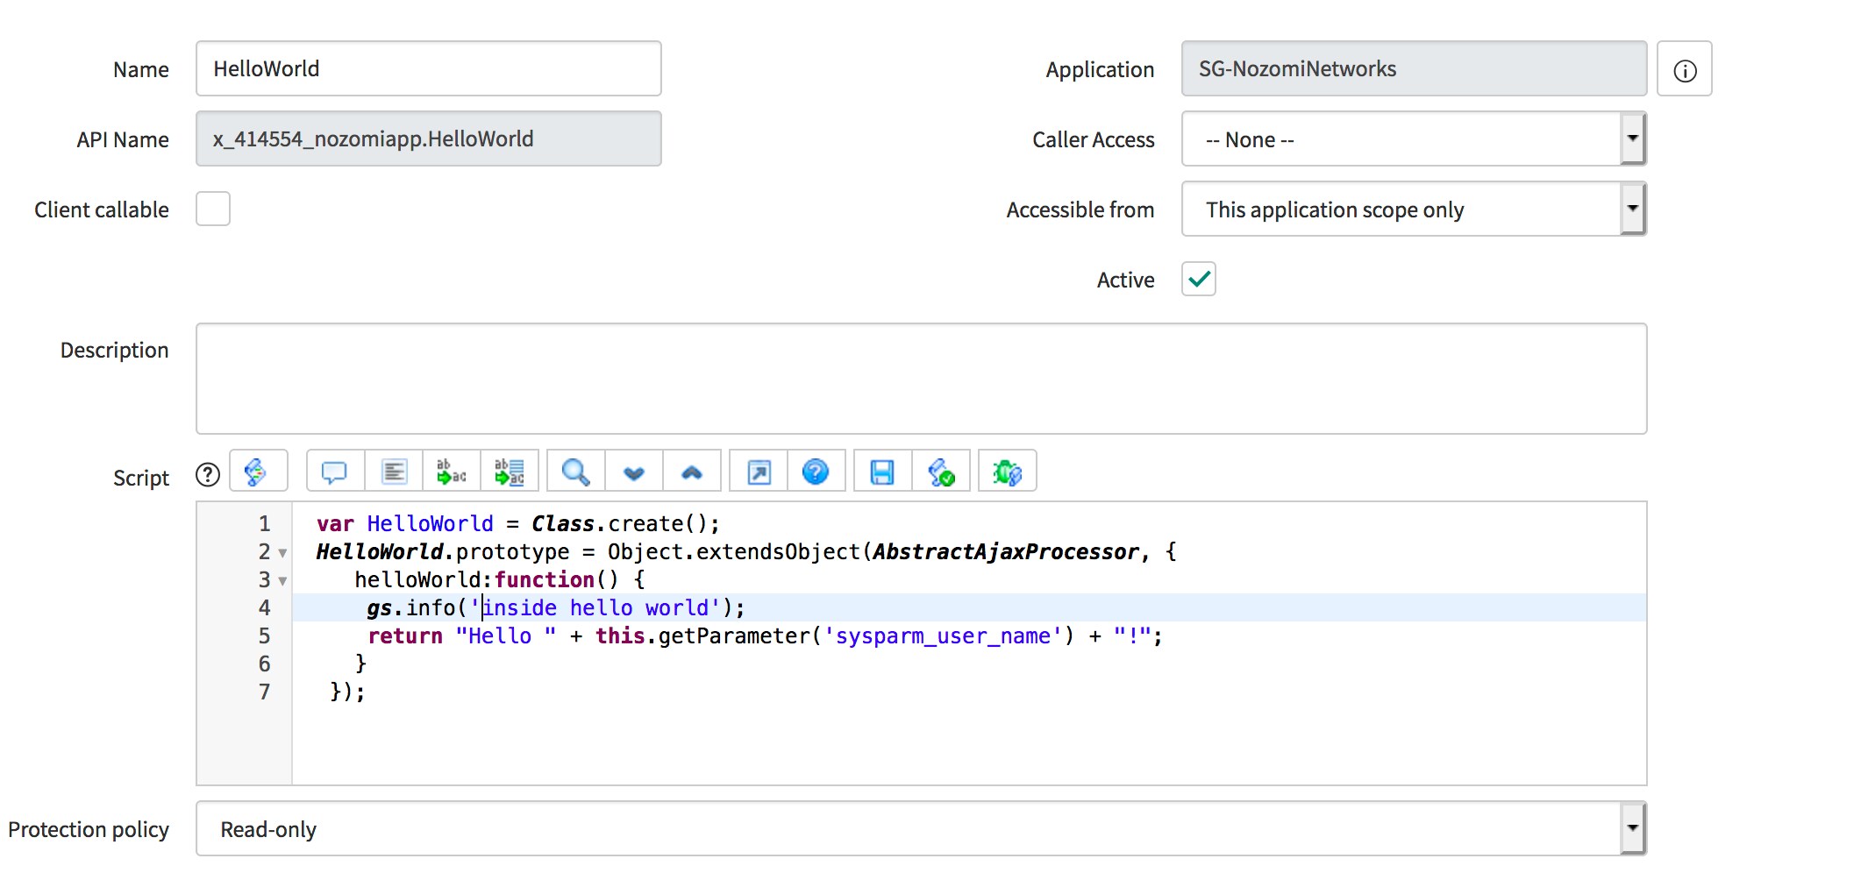Viewport: 1868px width, 880px height.
Task: Open script search with magnifier icon
Action: click(575, 472)
